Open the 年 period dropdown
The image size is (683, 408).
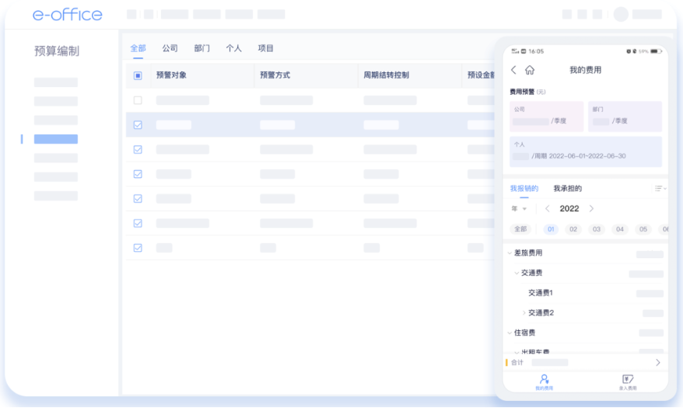pos(519,209)
